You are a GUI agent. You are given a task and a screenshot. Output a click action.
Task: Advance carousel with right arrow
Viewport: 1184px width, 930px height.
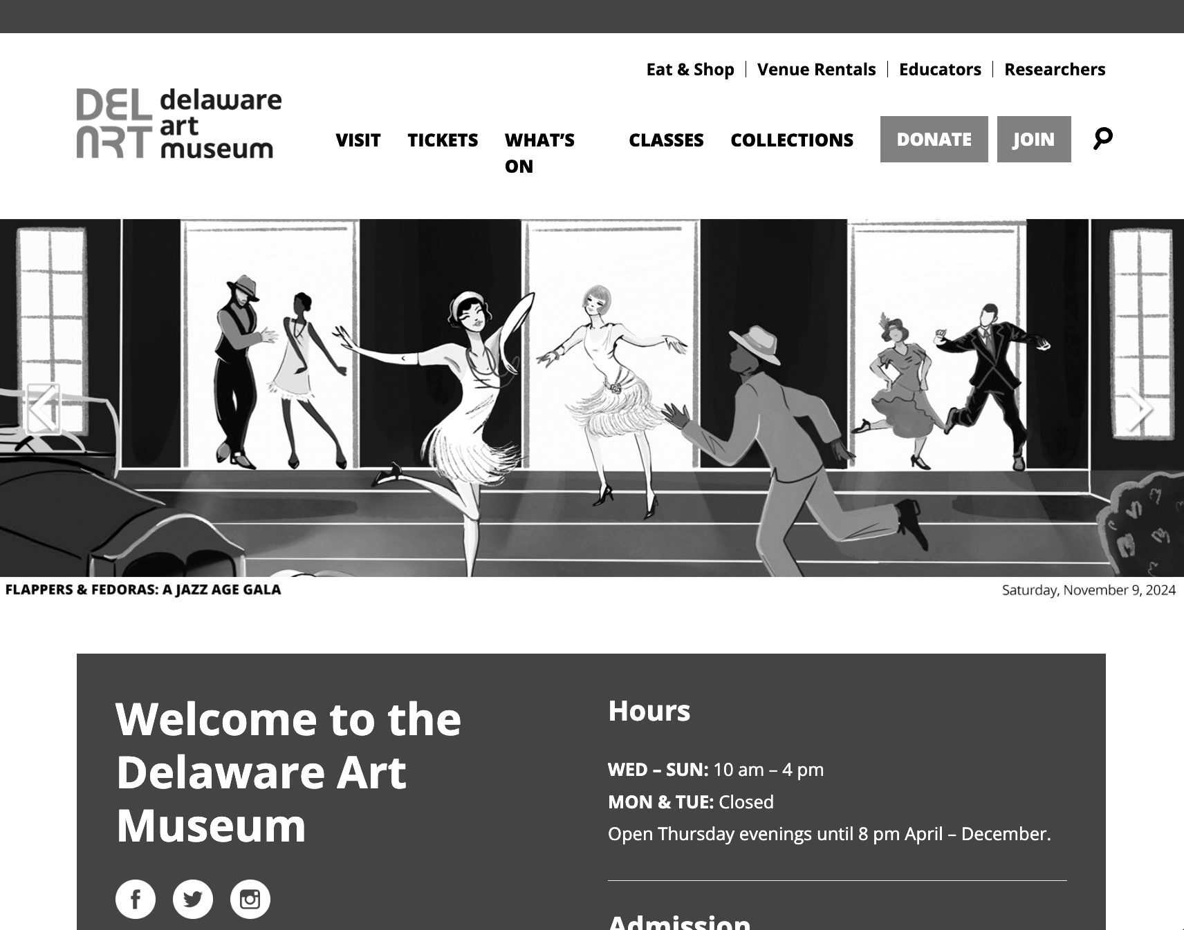click(x=1140, y=408)
